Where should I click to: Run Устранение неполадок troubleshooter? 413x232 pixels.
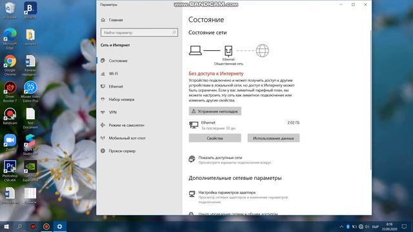[x=215, y=111]
